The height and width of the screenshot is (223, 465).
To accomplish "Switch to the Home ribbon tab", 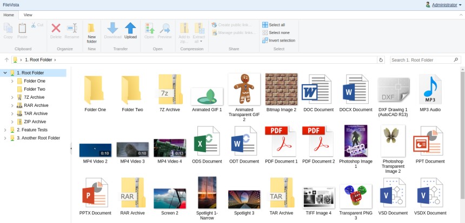I will pos(9,15).
